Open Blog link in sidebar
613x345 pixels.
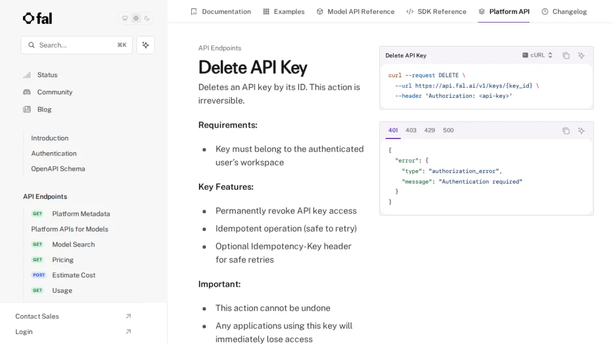[44, 109]
